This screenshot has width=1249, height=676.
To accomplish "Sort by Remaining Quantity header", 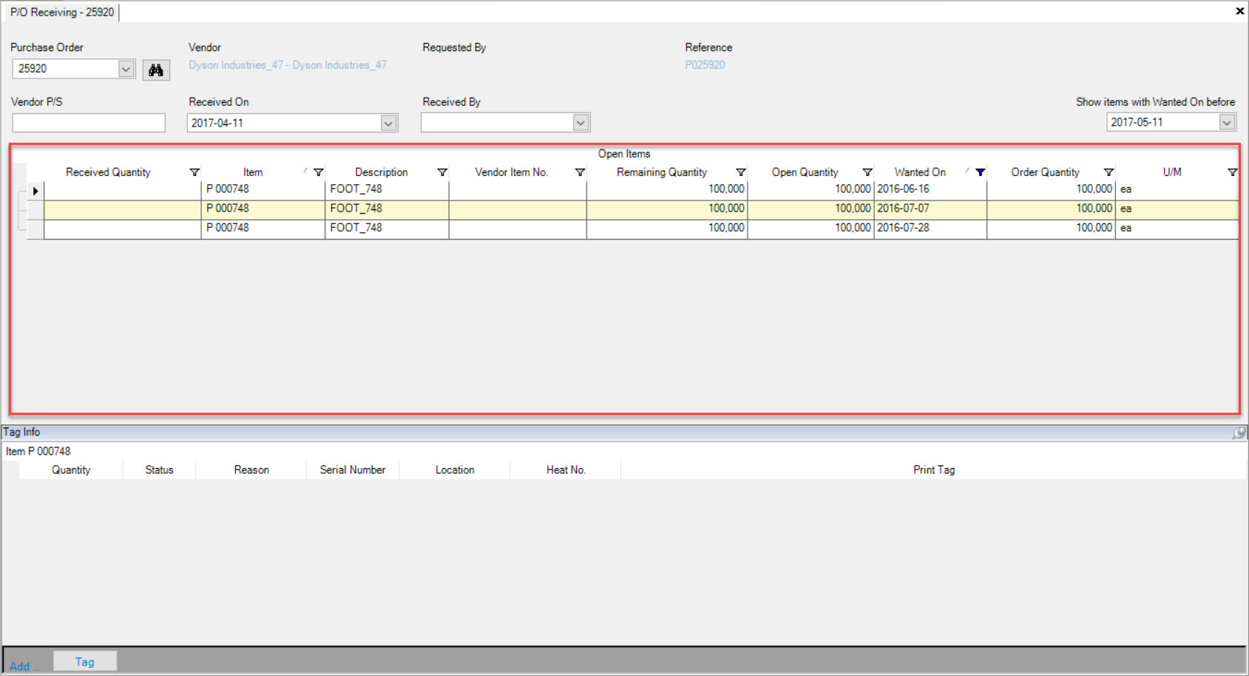I will click(x=662, y=172).
